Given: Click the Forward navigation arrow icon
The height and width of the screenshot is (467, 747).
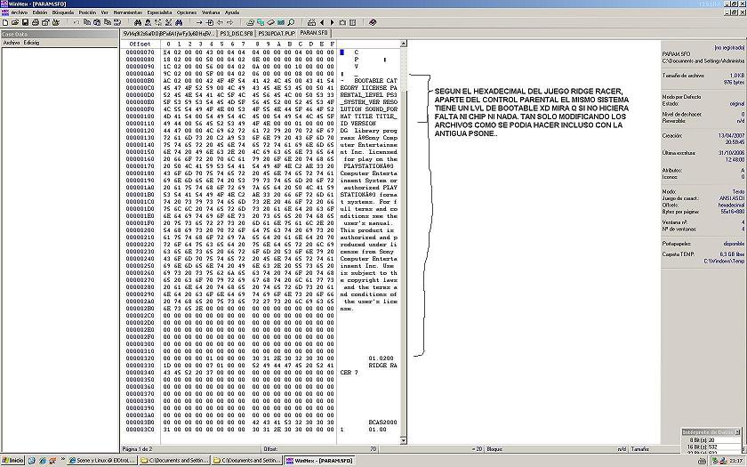Looking at the screenshot, I should 230,22.
